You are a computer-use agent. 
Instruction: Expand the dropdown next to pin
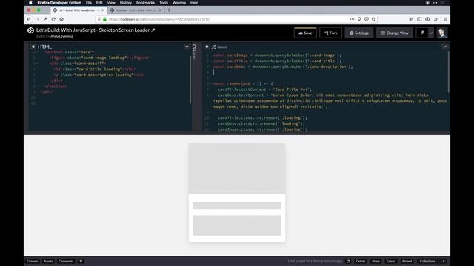point(431,33)
